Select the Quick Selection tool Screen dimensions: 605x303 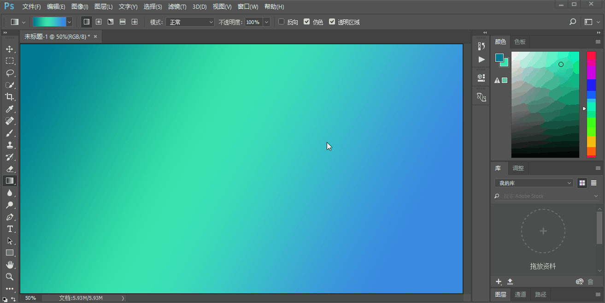(10, 85)
